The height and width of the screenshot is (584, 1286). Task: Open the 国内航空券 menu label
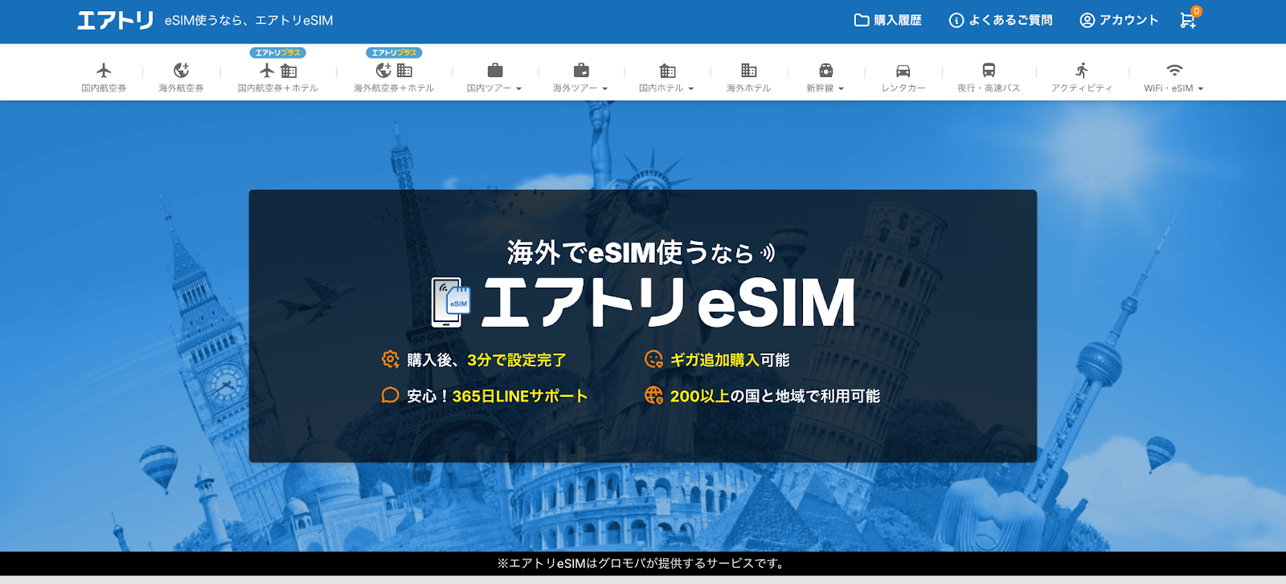click(104, 88)
